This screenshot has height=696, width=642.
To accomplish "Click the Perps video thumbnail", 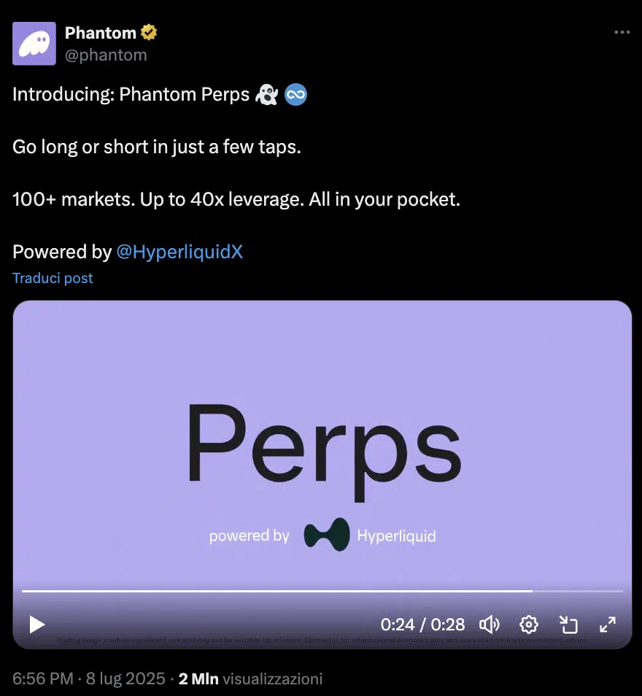I will [x=322, y=444].
